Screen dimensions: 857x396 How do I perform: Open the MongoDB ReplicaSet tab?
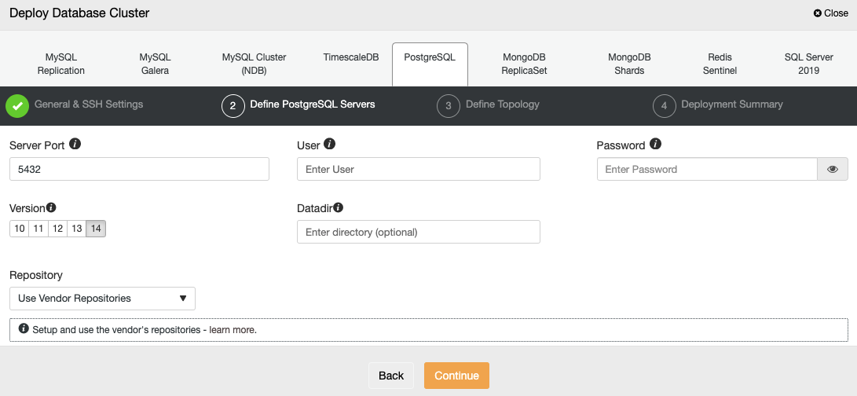524,64
